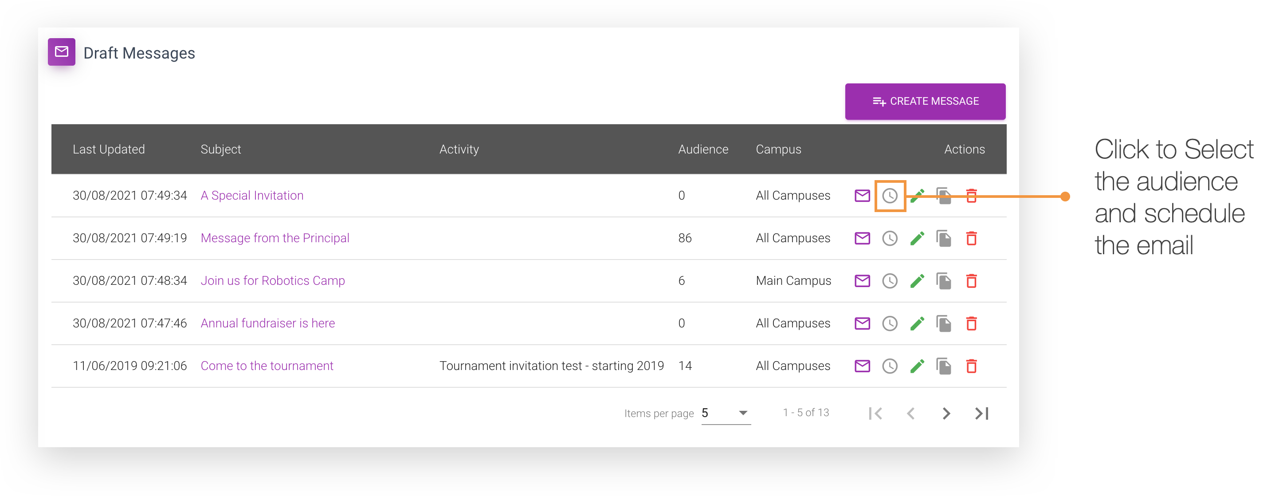Click the purple Draft Messages envelope icon
This screenshot has height=496, width=1279.
(x=61, y=51)
